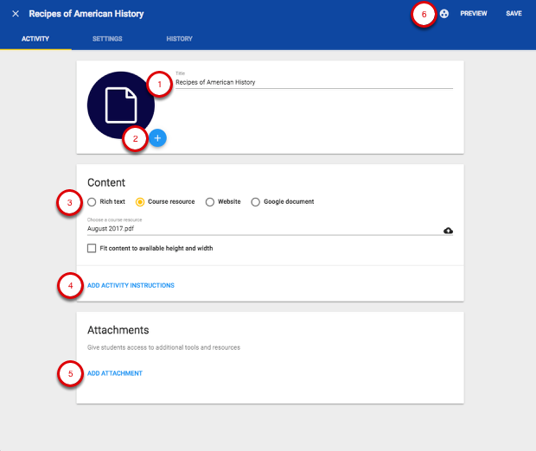Switch to the SETTINGS tab

107,39
